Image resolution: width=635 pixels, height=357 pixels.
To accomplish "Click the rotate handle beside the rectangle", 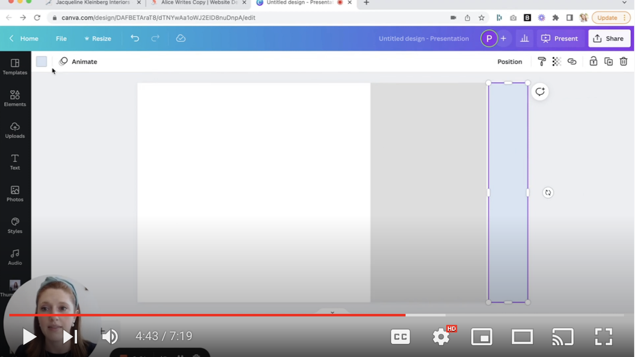I will [548, 193].
